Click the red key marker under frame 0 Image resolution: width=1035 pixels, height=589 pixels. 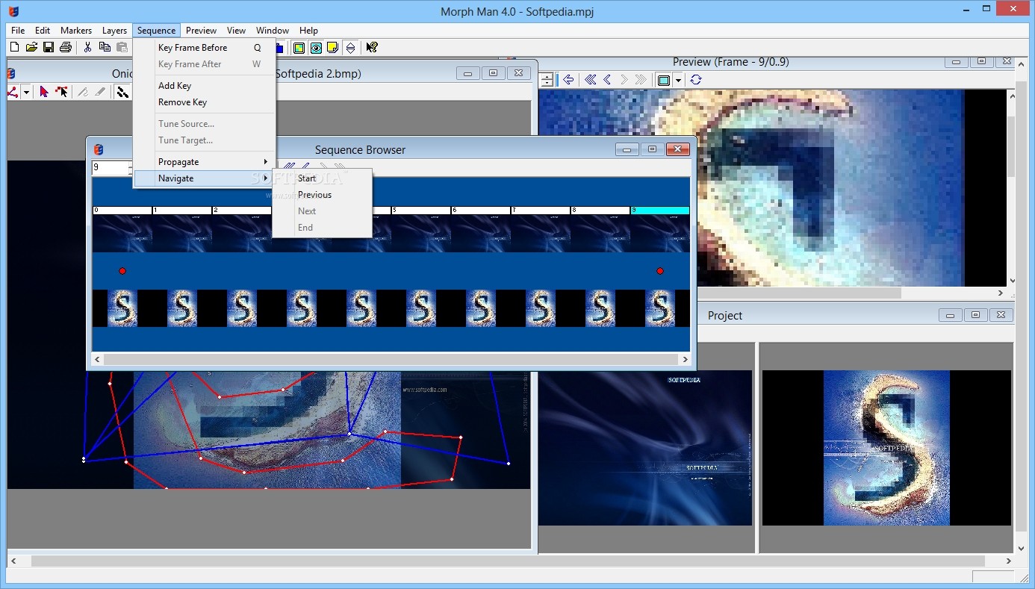(x=122, y=271)
